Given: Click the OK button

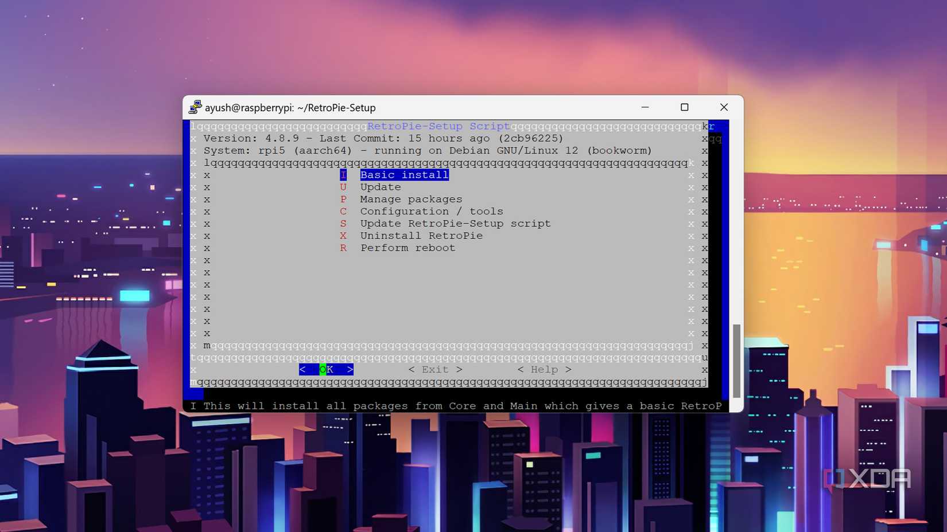Looking at the screenshot, I should point(325,369).
